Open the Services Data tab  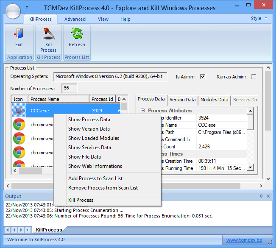(245, 100)
